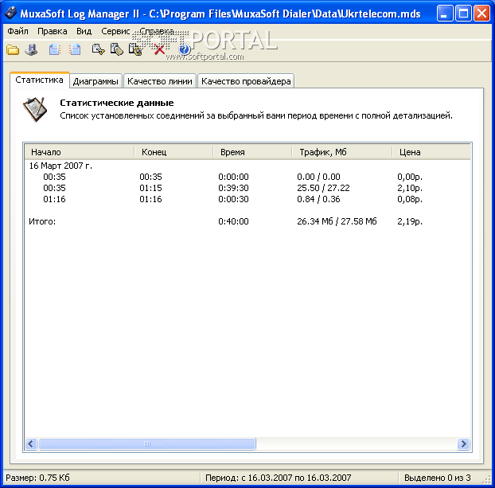This screenshot has width=495, height=488.
Task: Click the Время column header
Action: pyautogui.click(x=252, y=152)
